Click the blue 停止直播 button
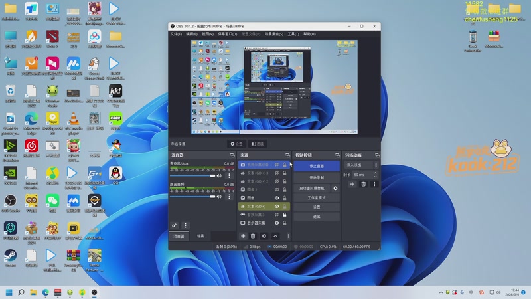531x299 pixels. (x=317, y=166)
